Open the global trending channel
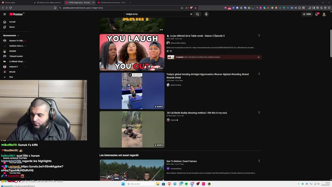This screenshot has height=187, width=332. [176, 85]
